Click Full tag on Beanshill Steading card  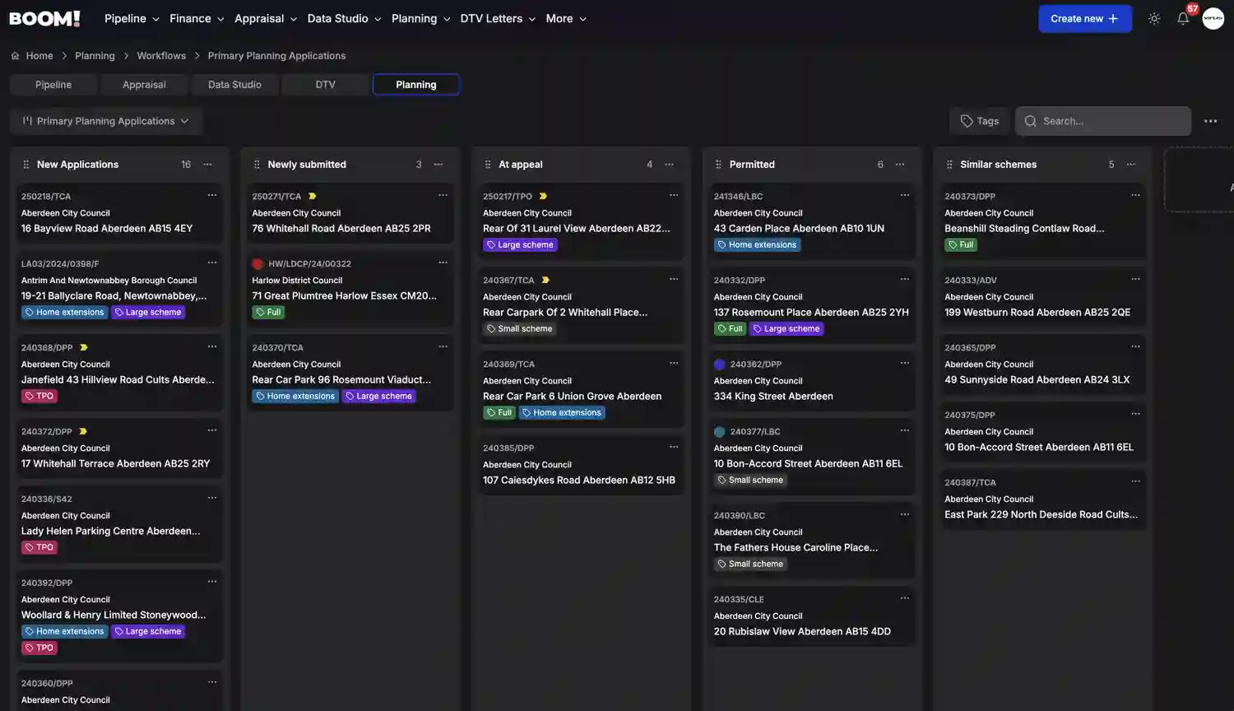[961, 245]
